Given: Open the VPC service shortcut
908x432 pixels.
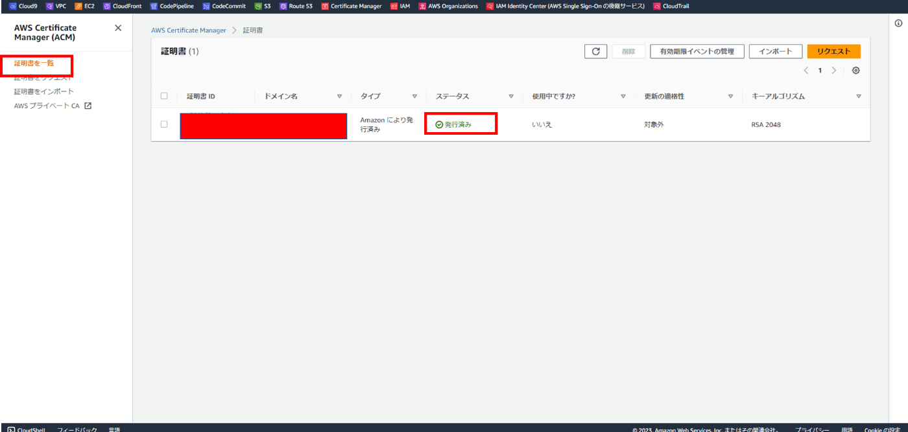Looking at the screenshot, I should tap(56, 6).
